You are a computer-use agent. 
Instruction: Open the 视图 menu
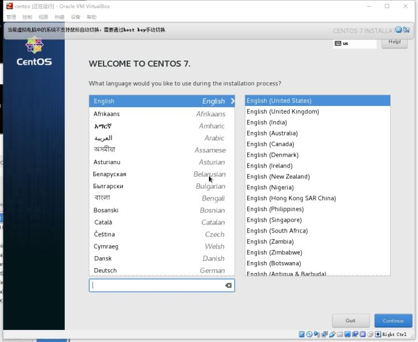pos(43,17)
